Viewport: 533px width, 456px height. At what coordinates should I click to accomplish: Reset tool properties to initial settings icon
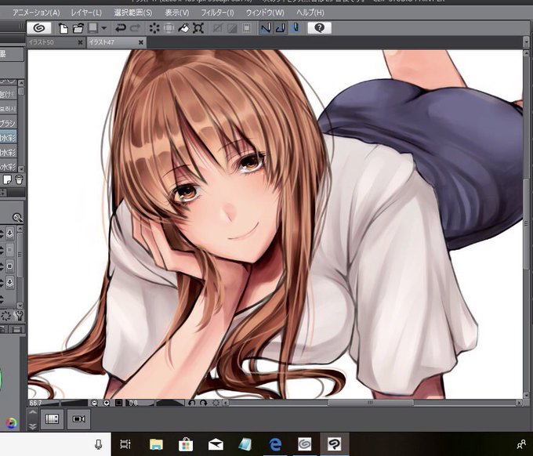point(6,316)
